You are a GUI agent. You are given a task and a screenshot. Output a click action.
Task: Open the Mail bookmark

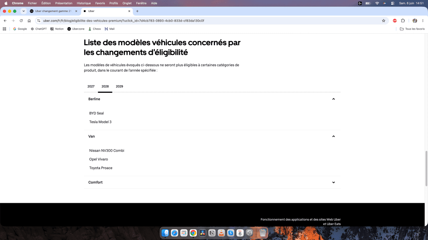(x=110, y=29)
